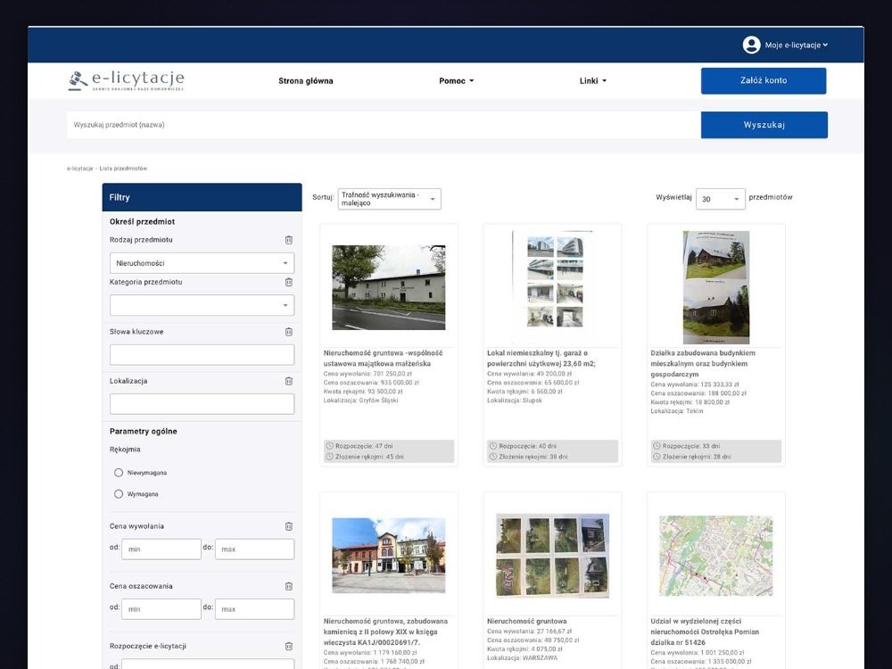Expand the Moje e-licytacje account menu
The image size is (892, 669).
pos(796,45)
